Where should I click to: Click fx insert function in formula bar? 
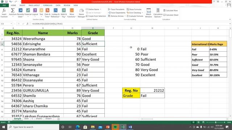coord(28,24)
